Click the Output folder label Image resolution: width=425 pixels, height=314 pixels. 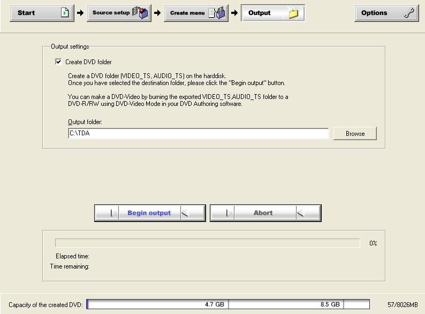pos(85,122)
